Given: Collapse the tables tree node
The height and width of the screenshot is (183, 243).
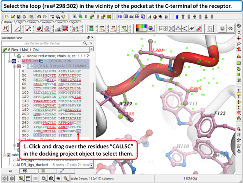Looking at the screenshot, I should pyautogui.click(x=3, y=155).
